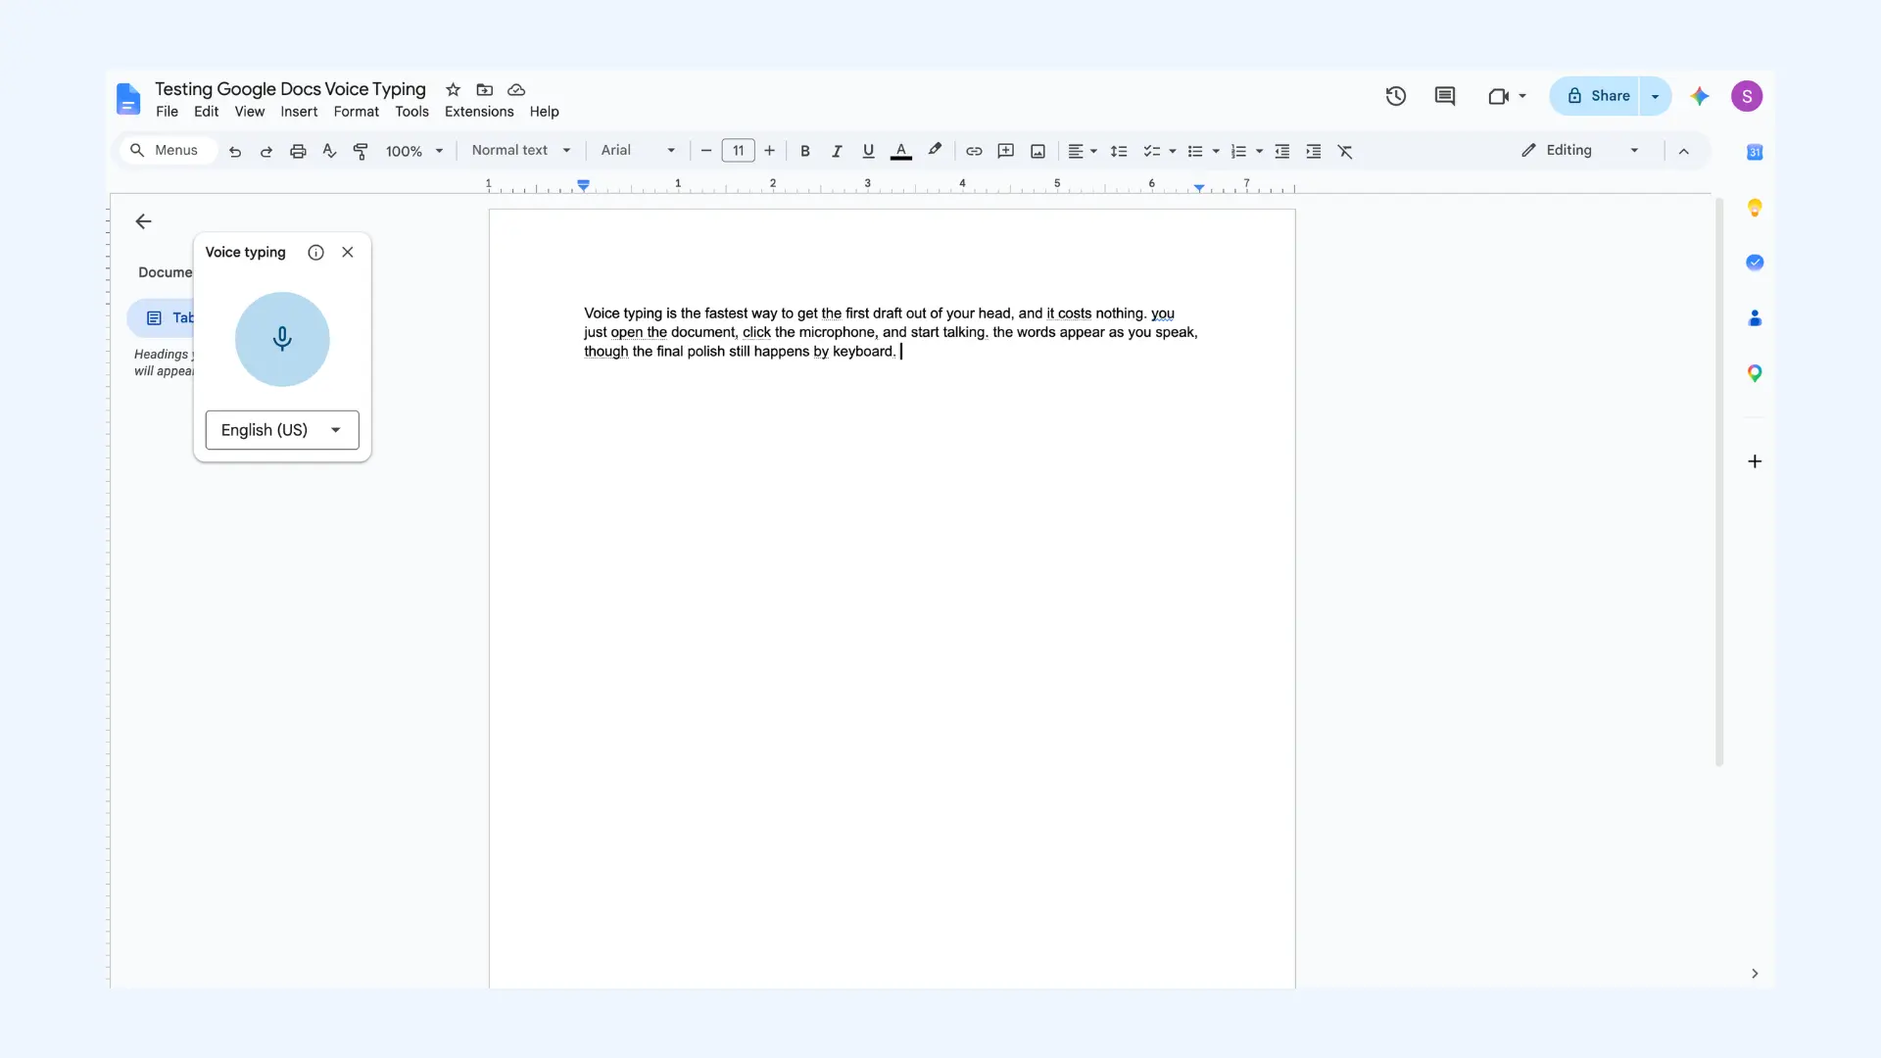This screenshot has height=1058, width=1881.
Task: Open the text alignment dropdown
Action: pyautogui.click(x=1082, y=151)
